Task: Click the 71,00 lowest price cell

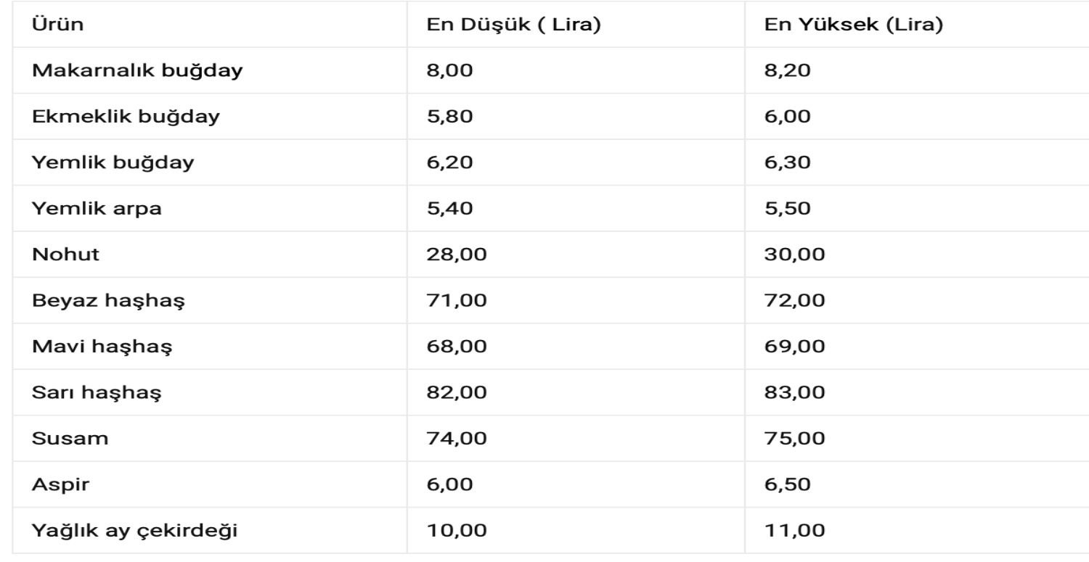Action: coord(457,300)
